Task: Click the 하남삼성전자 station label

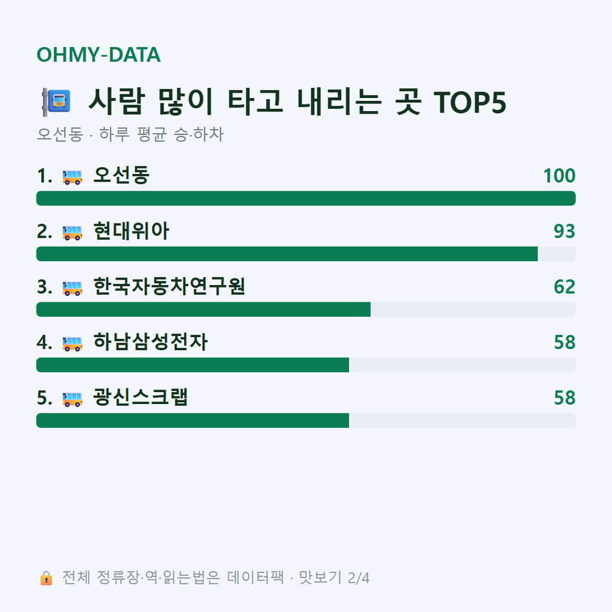Action: 150,342
